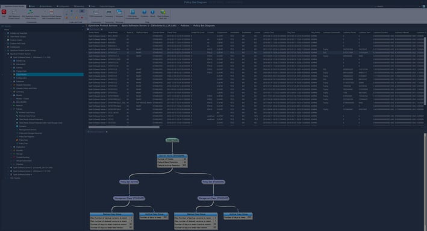This screenshot has height=231, width=427.
Task: Collapse the Monitor tree node
Action: tap(11, 95)
